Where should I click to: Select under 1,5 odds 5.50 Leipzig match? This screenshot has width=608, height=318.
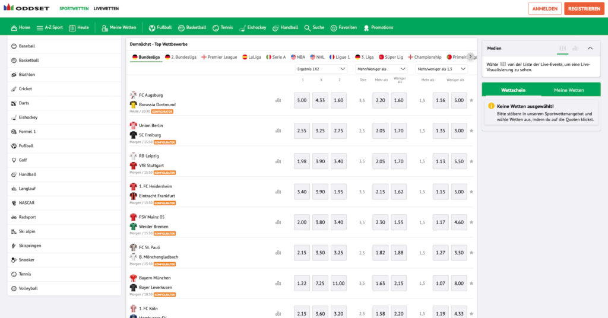[x=459, y=161]
